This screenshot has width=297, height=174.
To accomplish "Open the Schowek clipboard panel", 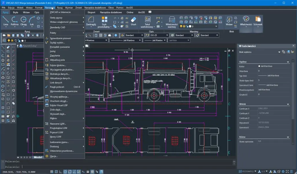I will pyautogui.click(x=258, y=21).
